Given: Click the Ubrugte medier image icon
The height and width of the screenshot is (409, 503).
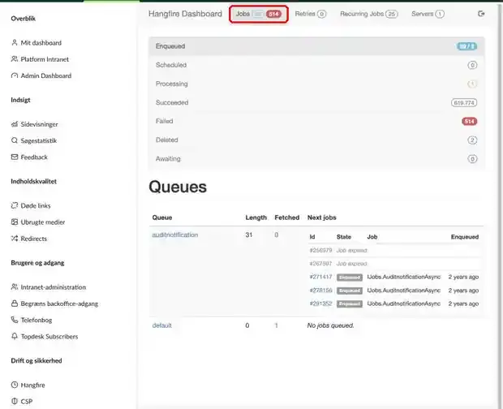Looking at the screenshot, I should pos(14,222).
